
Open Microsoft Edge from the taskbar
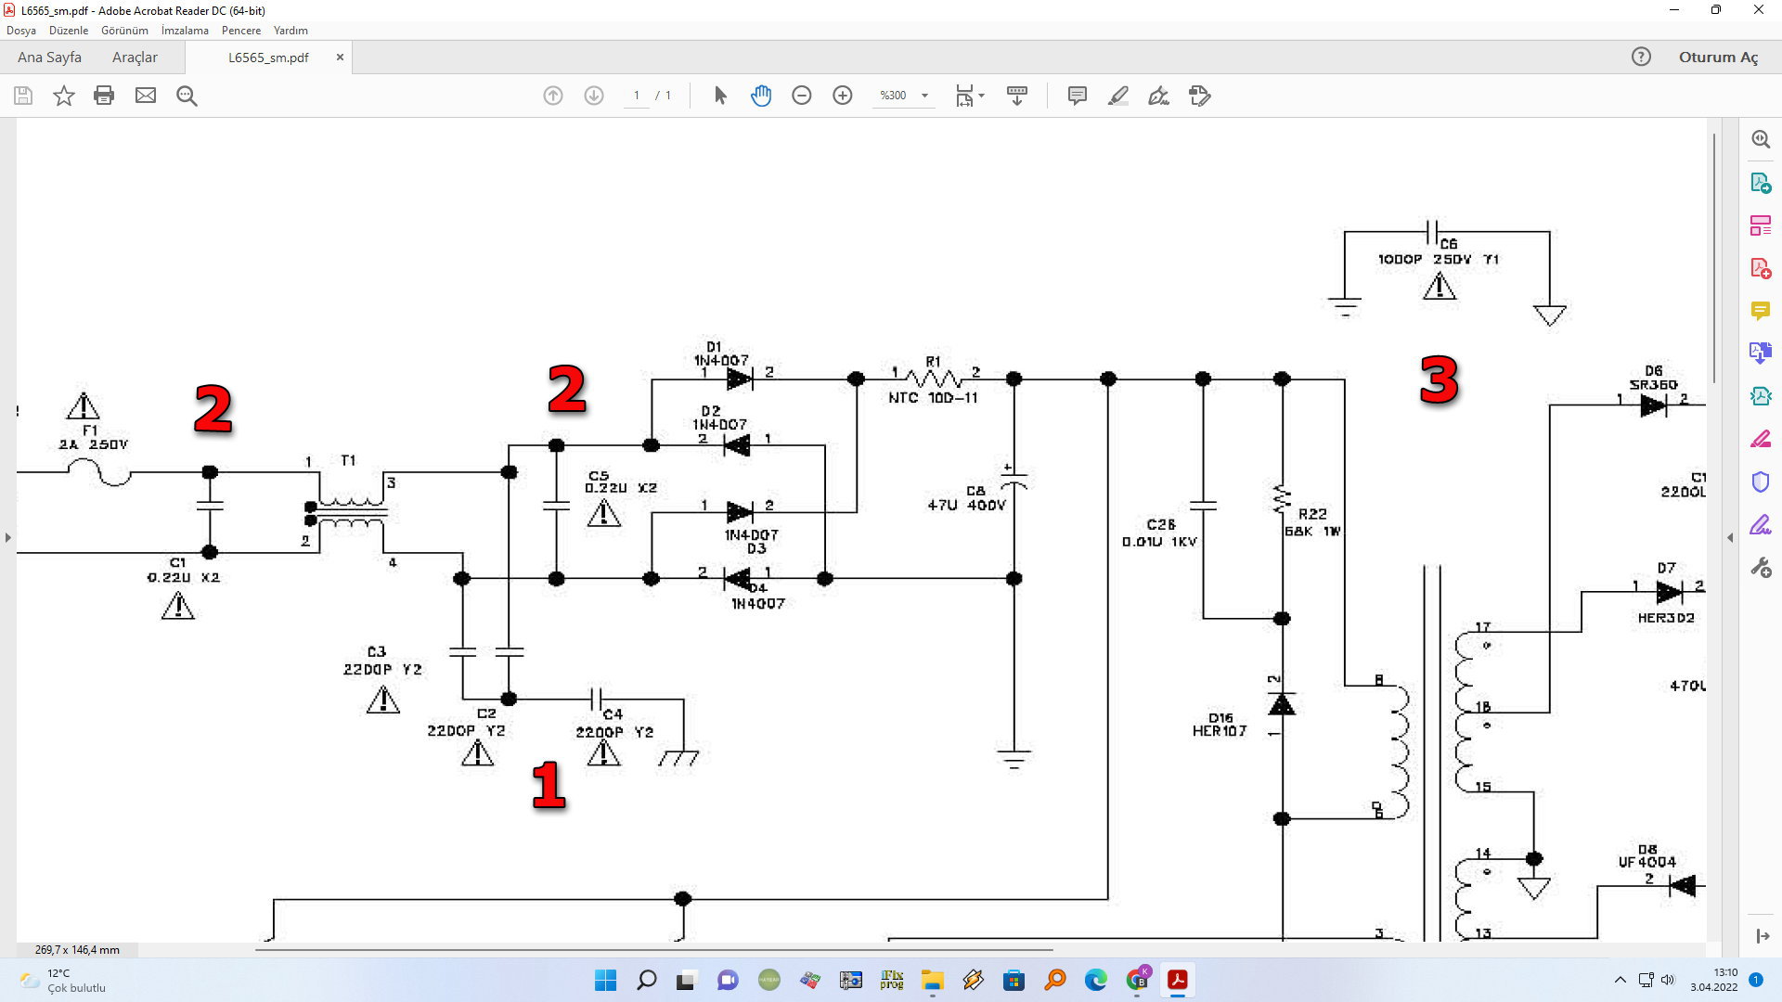tap(1095, 980)
